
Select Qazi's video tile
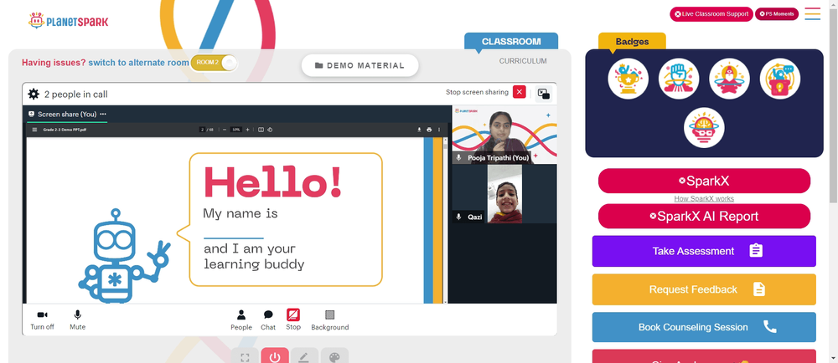coord(504,193)
